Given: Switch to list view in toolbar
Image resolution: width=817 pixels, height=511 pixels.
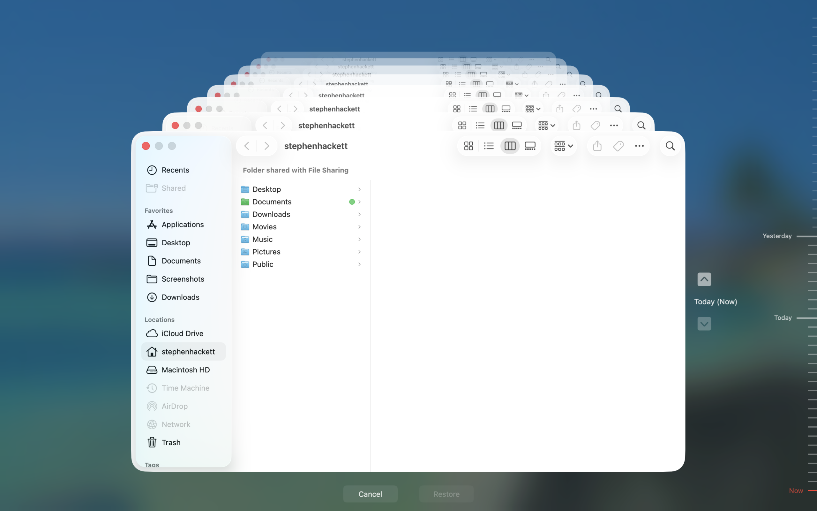Looking at the screenshot, I should pyautogui.click(x=489, y=146).
